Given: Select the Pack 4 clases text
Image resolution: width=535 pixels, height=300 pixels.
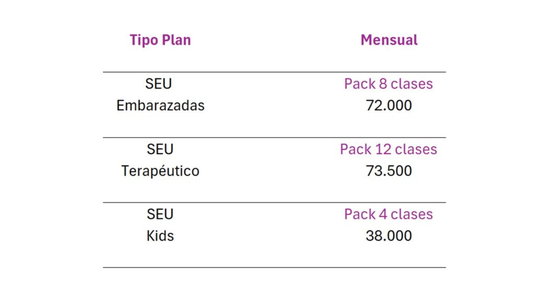Looking at the screenshot, I should click(388, 214).
